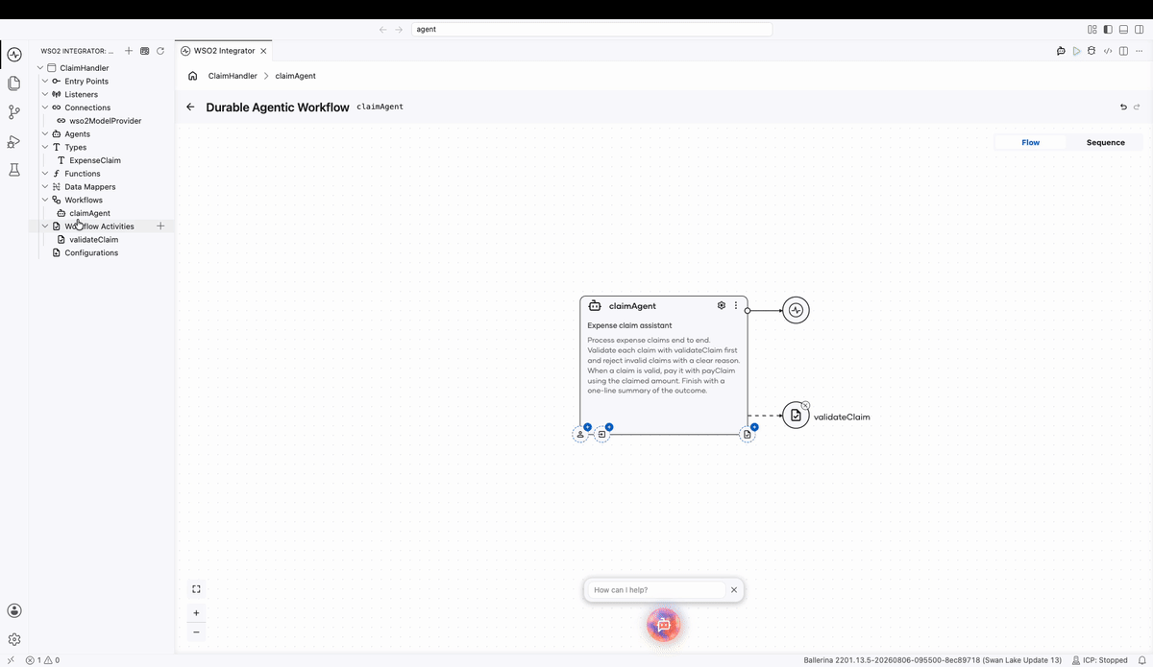Click the validateClaim activity circle node
Screen dimensions: 1153x667
796,416
